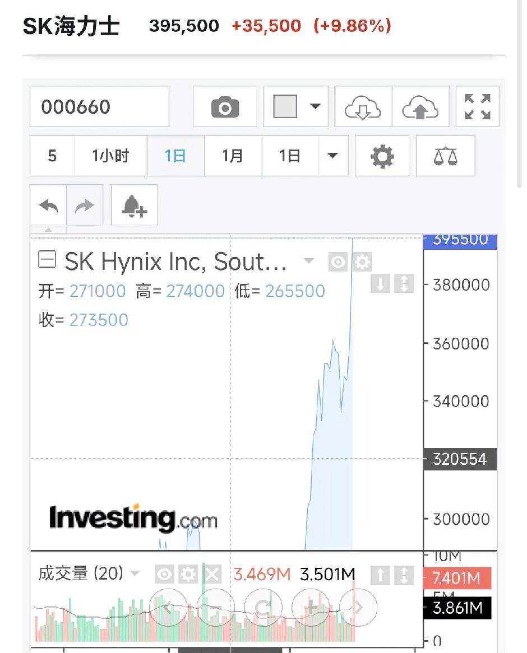Open the SK Hynix series title dropdown
This screenshot has height=653, width=527.
pyautogui.click(x=308, y=261)
